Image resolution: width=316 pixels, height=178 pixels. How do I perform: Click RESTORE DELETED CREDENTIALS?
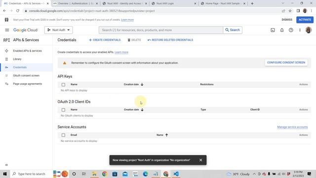pos(170,40)
